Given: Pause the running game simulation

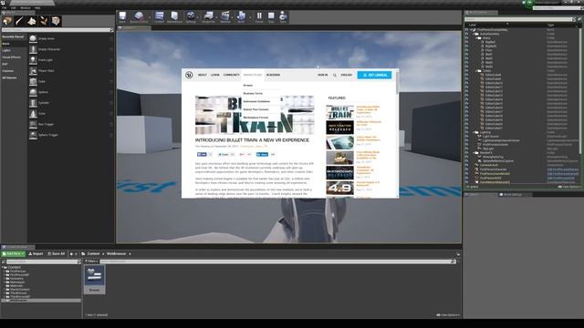Looking at the screenshot, I should (259, 16).
